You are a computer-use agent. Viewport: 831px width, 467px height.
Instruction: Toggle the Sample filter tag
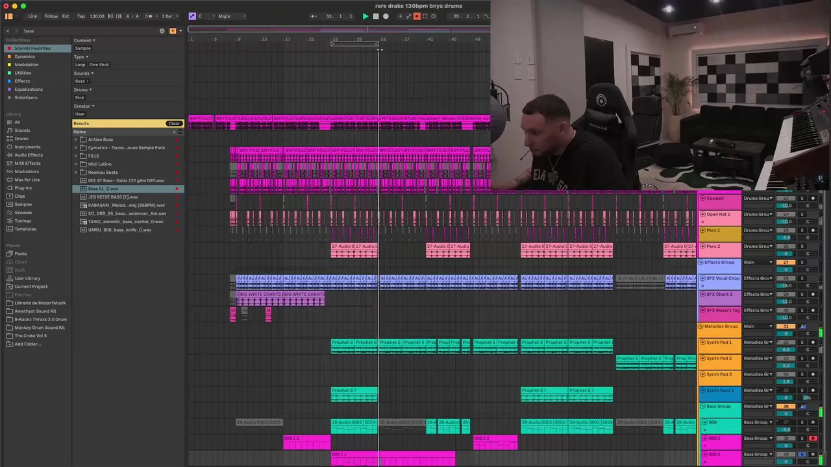point(82,49)
